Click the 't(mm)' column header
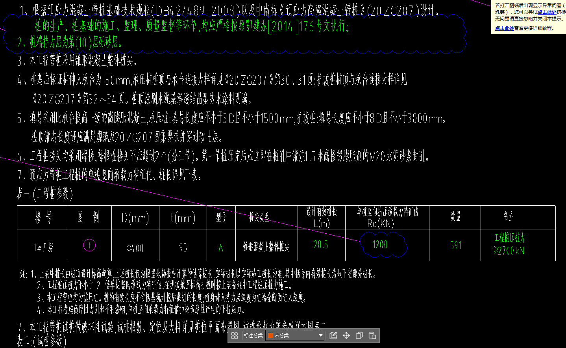 (x=183, y=218)
